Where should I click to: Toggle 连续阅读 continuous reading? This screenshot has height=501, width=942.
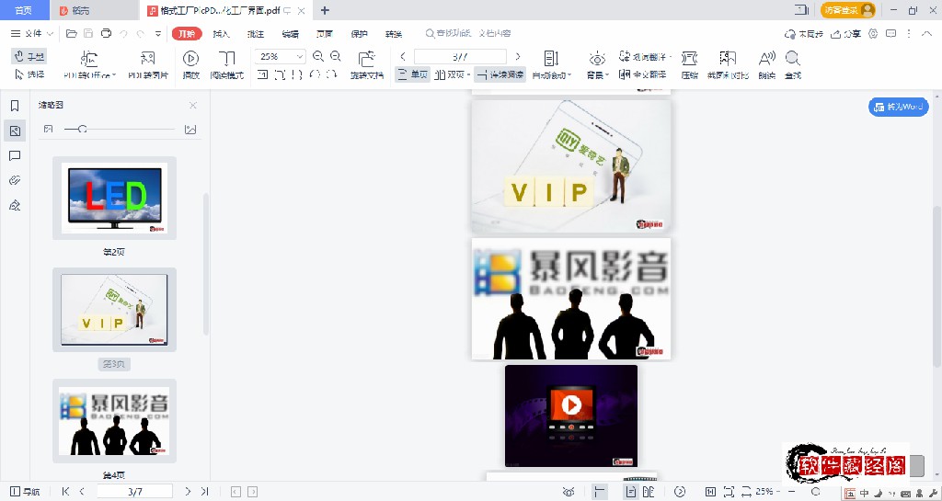coord(500,74)
